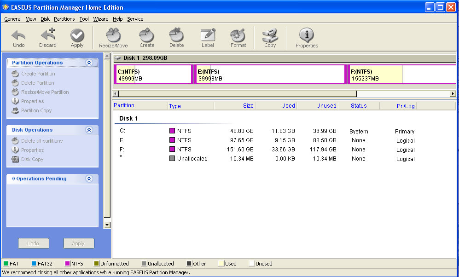
Task: Sort the list by the Size column header
Action: click(248, 105)
